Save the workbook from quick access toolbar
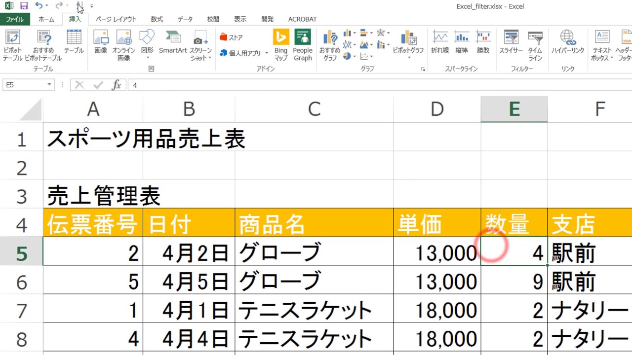This screenshot has width=632, height=355. click(24, 6)
